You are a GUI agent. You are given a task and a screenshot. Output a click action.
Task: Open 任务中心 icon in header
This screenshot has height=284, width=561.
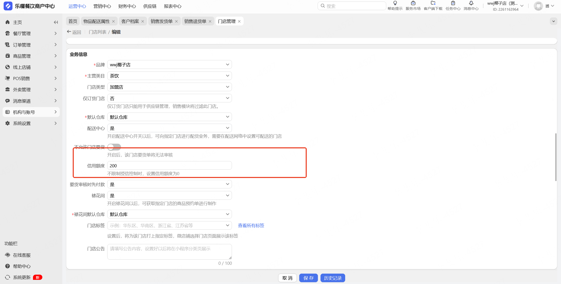coord(453,3)
